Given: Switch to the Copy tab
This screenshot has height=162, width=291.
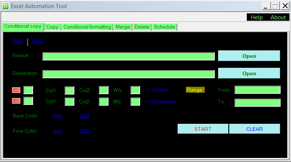Looking at the screenshot, I should pos(52,27).
